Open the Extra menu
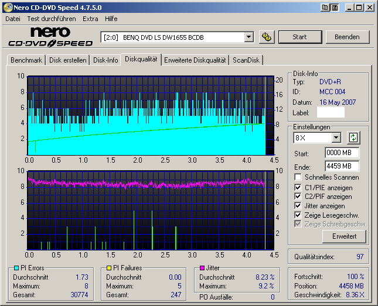This screenshot has height=306, width=378. (x=90, y=19)
